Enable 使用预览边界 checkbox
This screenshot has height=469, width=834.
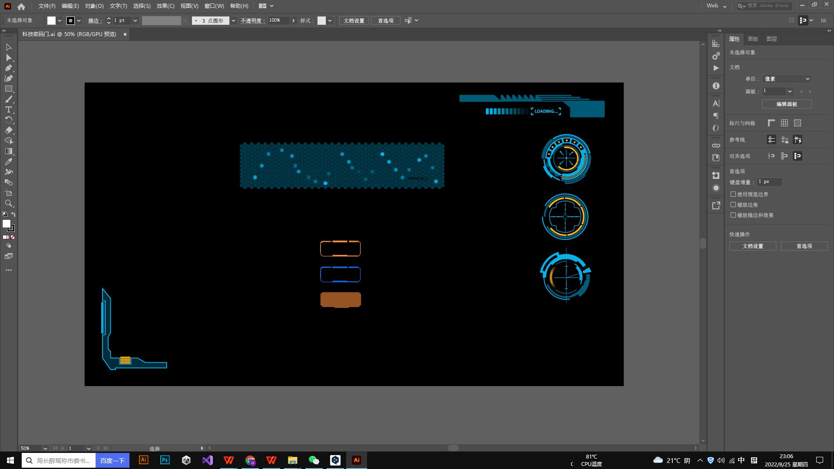(x=733, y=194)
